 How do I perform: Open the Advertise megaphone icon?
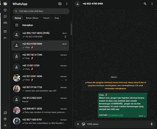(5, 38)
